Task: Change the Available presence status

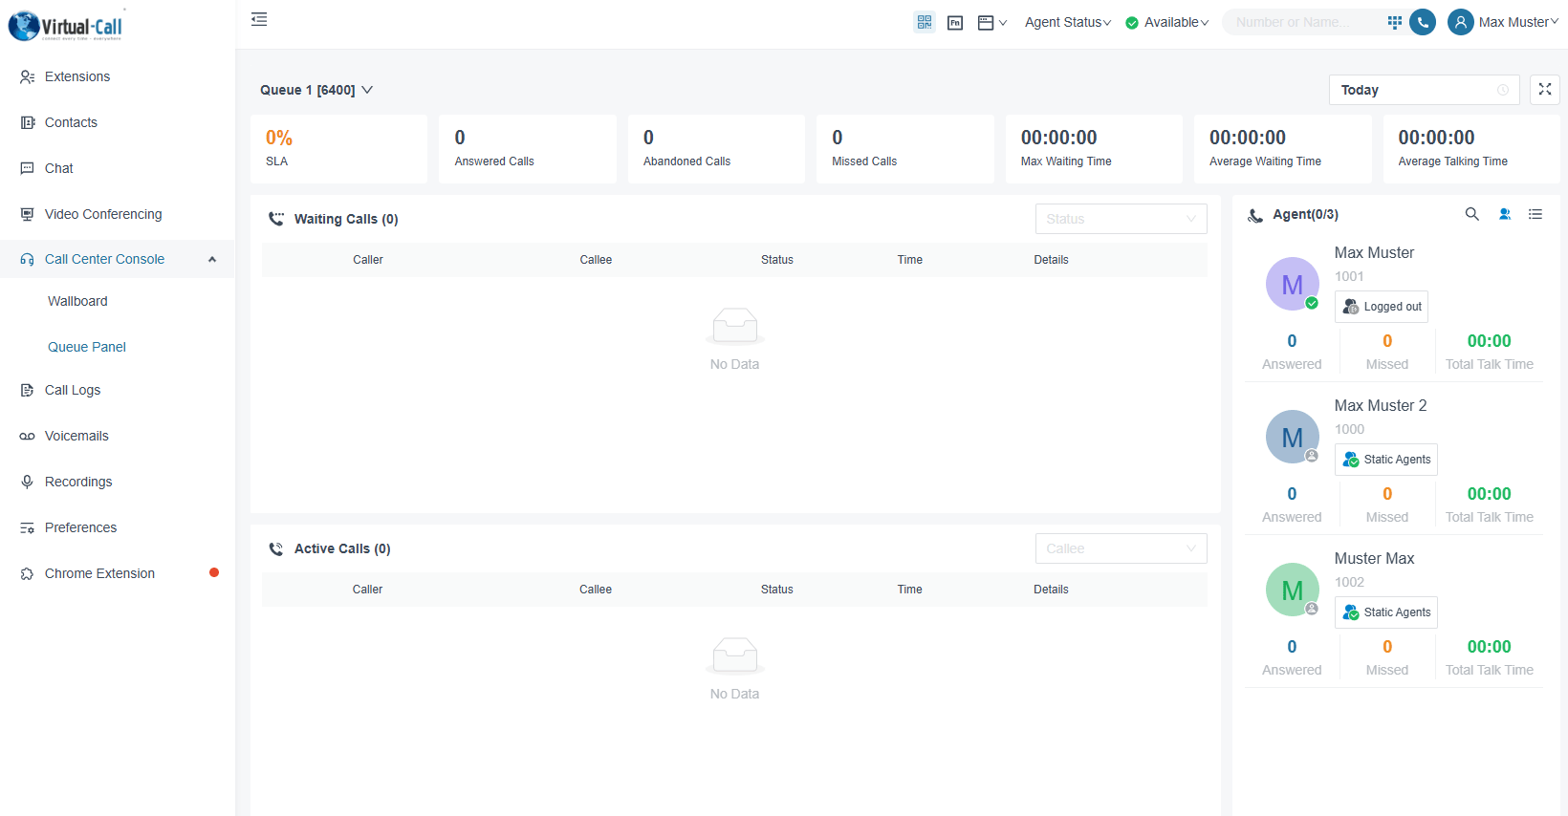Action: (x=1167, y=22)
